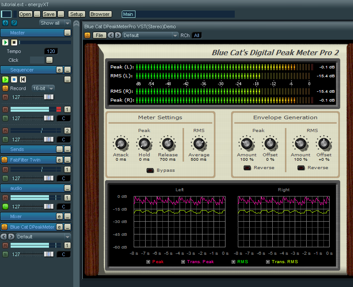This screenshot has width=353, height=287.
Task: Solo the FabFilter Twin channel
Action: click(x=5, y=178)
